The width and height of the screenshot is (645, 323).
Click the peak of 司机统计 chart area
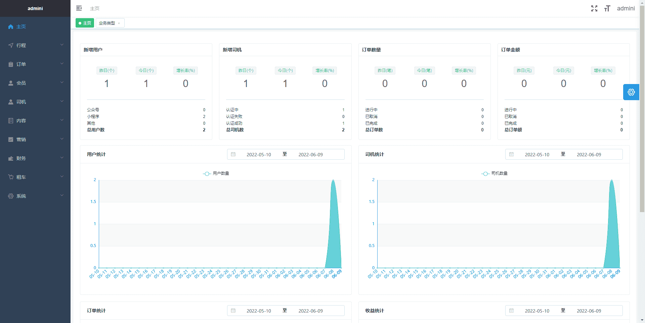click(611, 180)
